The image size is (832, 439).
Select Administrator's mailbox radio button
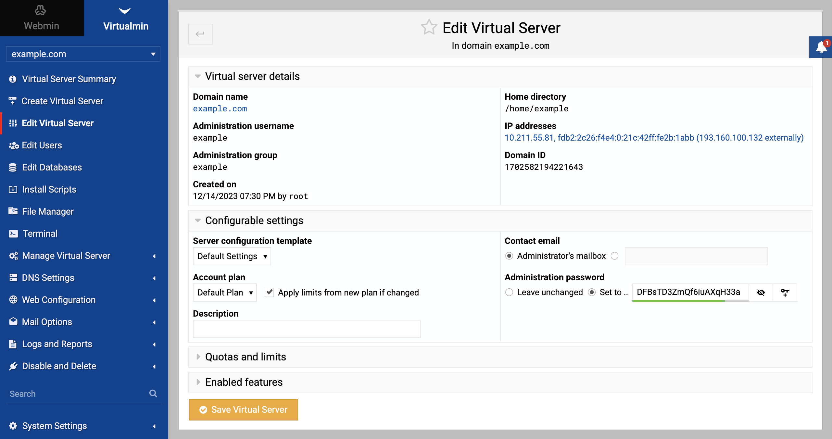(x=509, y=256)
